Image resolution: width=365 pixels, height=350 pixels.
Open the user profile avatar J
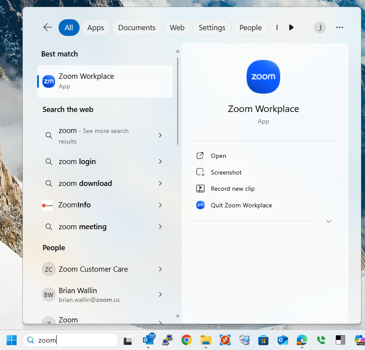[x=320, y=27]
